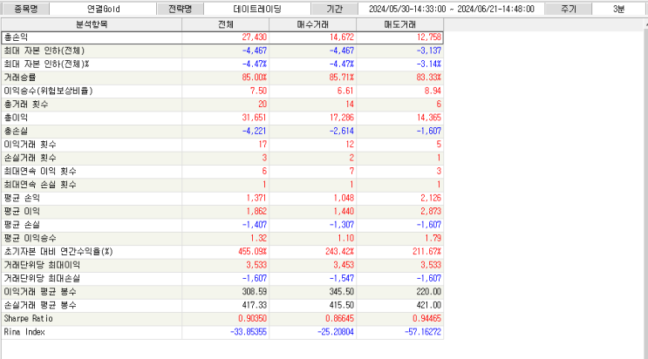Select total profit value 27,430
The height and width of the screenshot is (359, 648).
click(x=254, y=37)
